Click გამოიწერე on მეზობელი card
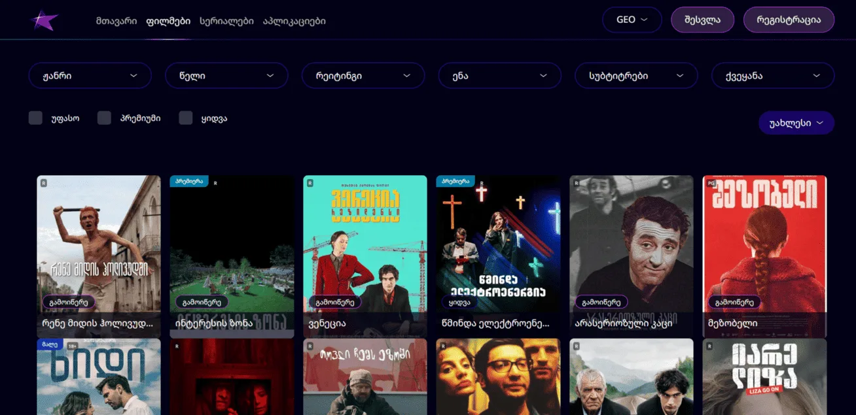856x415 pixels. [735, 302]
